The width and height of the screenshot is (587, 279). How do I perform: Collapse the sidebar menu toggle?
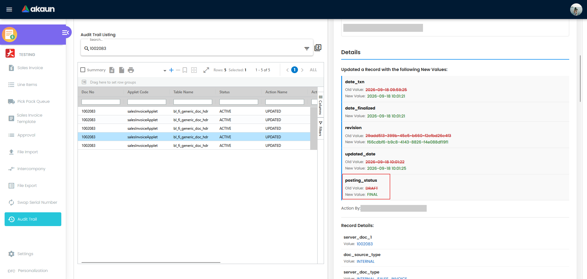[x=66, y=32]
